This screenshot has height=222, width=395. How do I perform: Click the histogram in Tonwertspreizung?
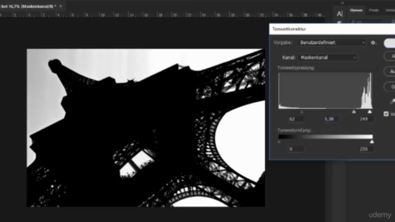point(325,91)
